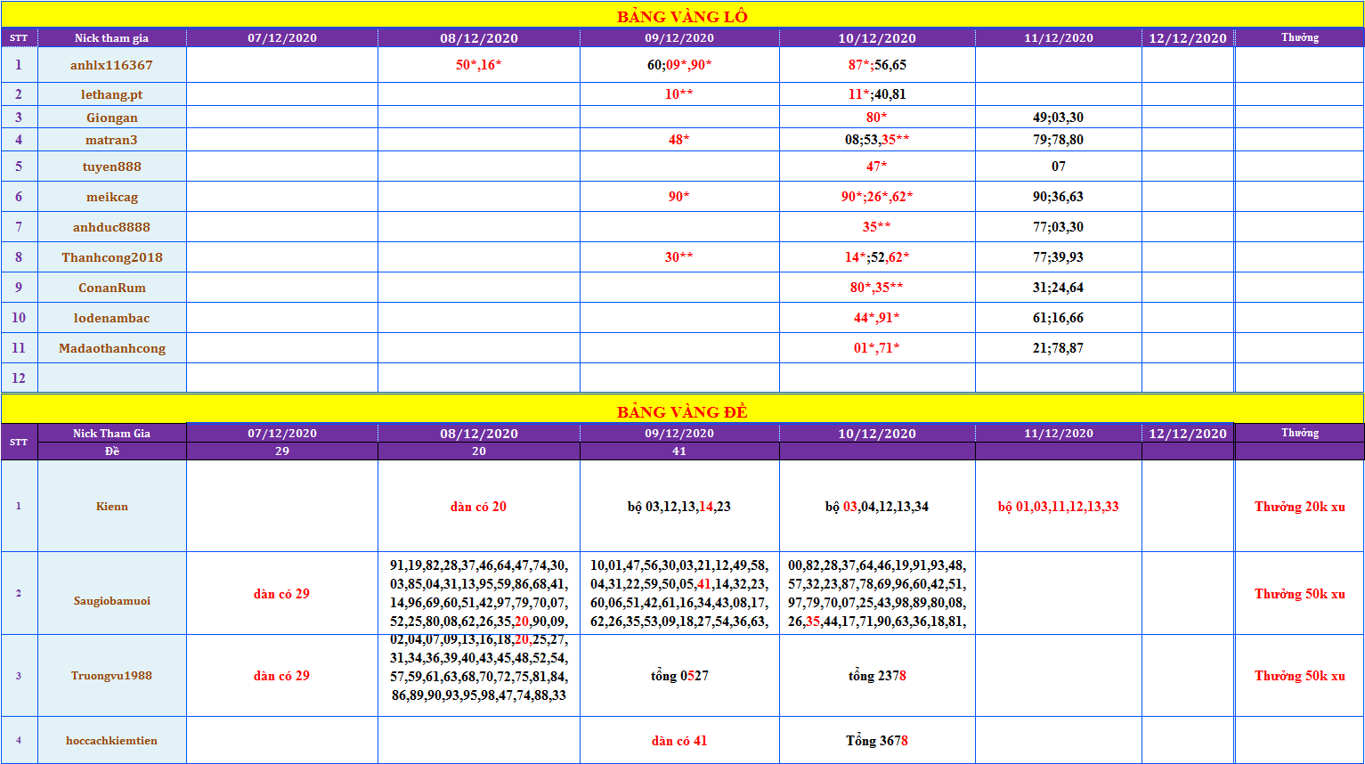Select the lodenambac nickname cell
Viewport: 1365px width, 764px height.
click(112, 317)
